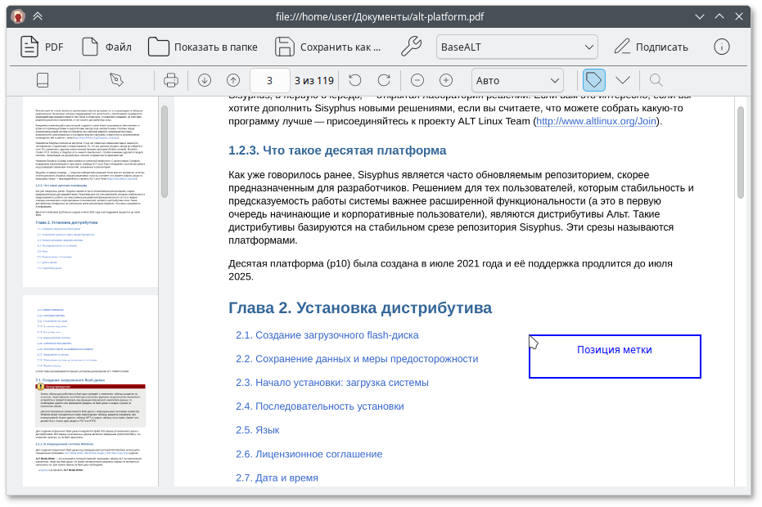Click the page number input field

point(269,80)
